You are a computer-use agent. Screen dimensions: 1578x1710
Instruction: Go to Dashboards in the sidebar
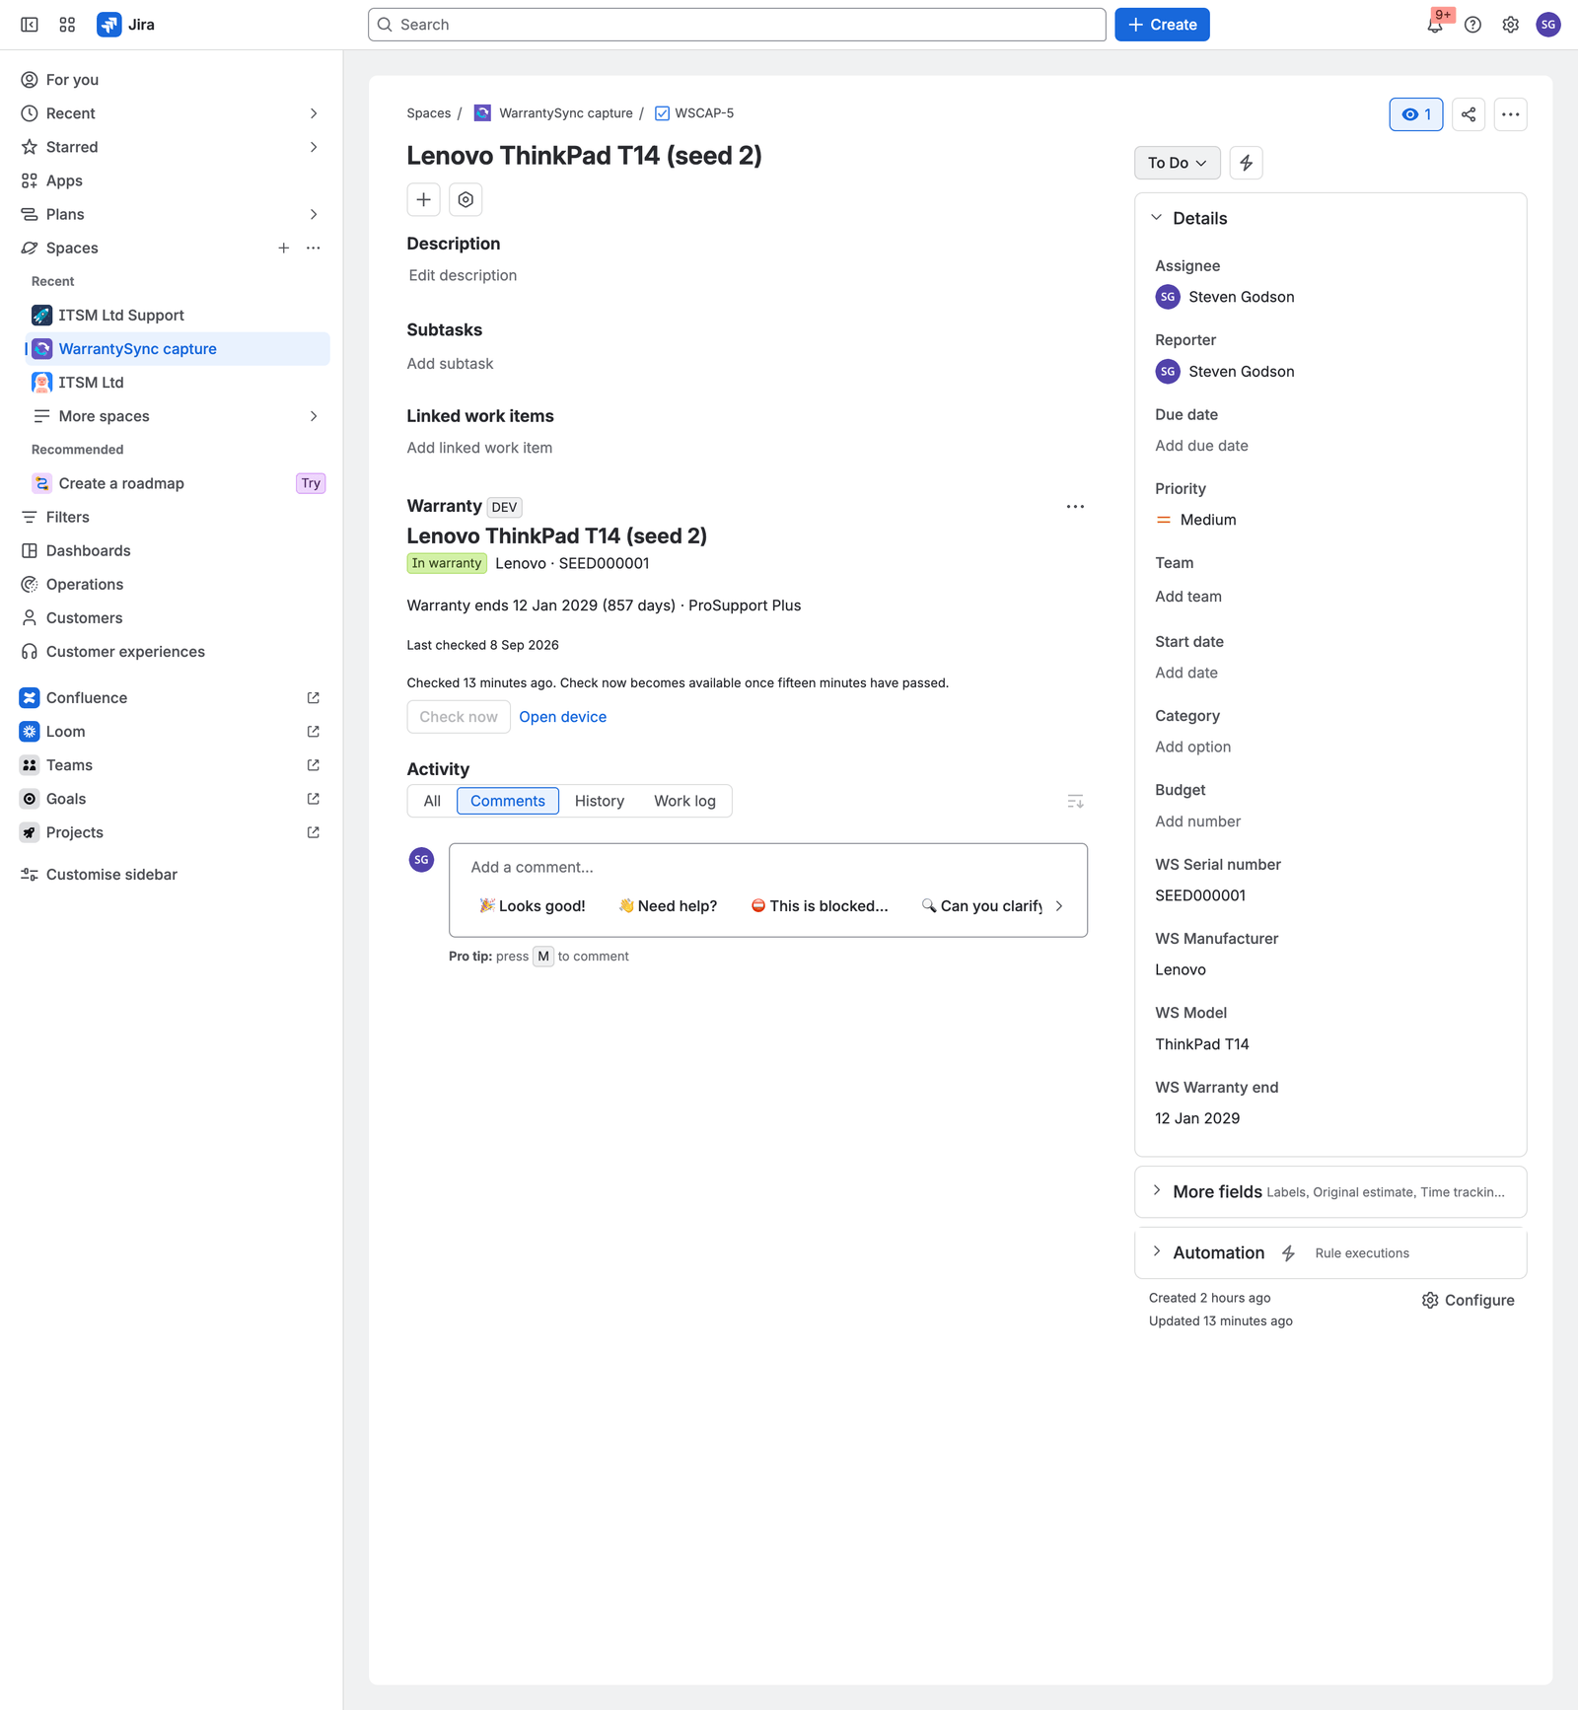(170, 551)
